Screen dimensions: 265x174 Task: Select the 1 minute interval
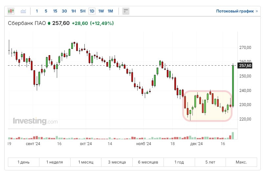click(37, 11)
